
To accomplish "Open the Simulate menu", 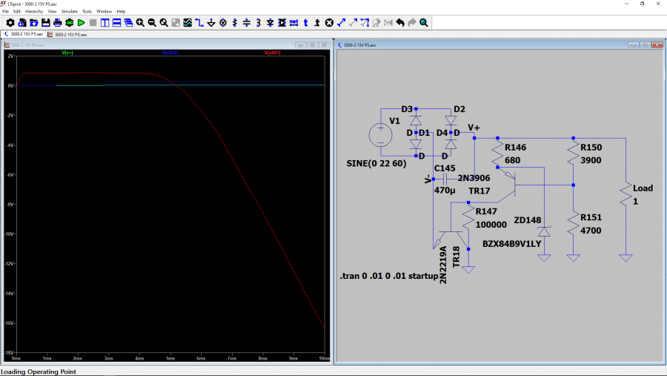I will [69, 12].
